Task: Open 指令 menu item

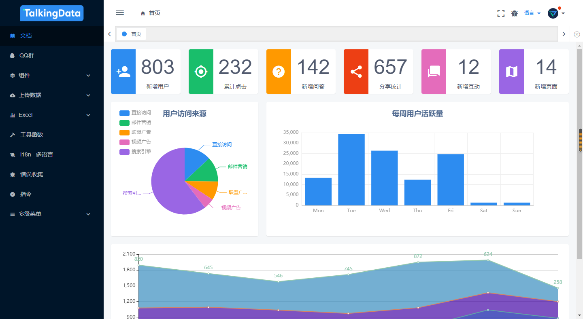Action: pyautogui.click(x=52, y=194)
